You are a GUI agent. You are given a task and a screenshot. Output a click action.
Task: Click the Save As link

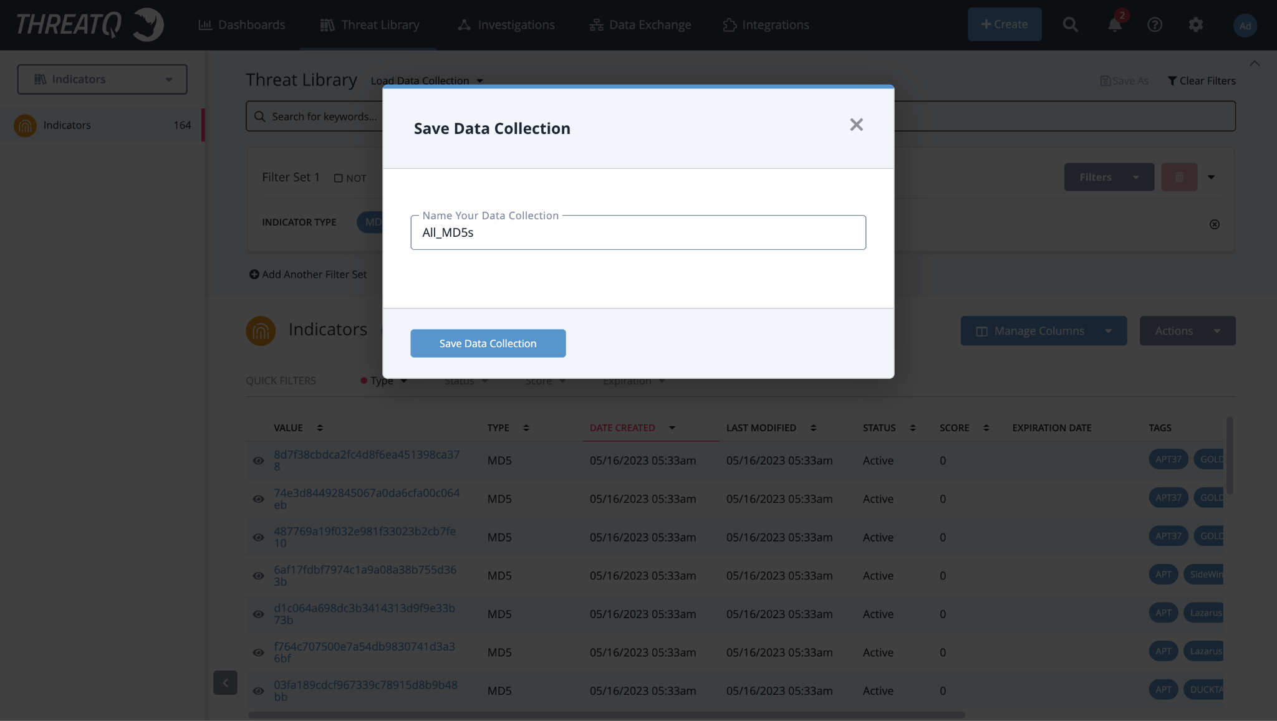tap(1124, 81)
